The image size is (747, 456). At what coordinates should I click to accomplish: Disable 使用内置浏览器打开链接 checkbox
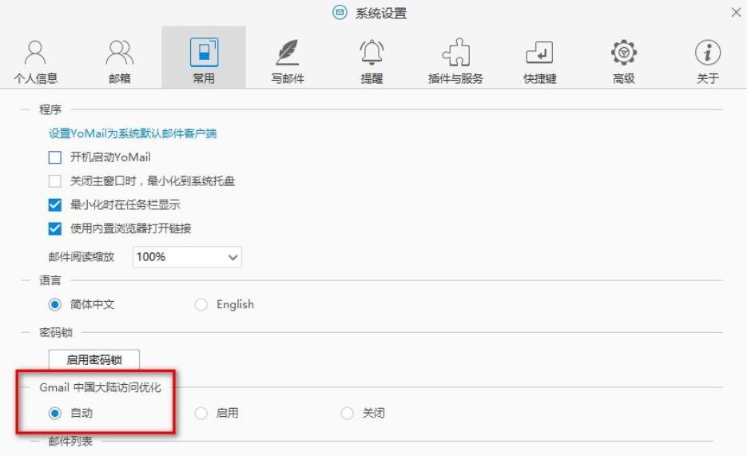(x=55, y=229)
